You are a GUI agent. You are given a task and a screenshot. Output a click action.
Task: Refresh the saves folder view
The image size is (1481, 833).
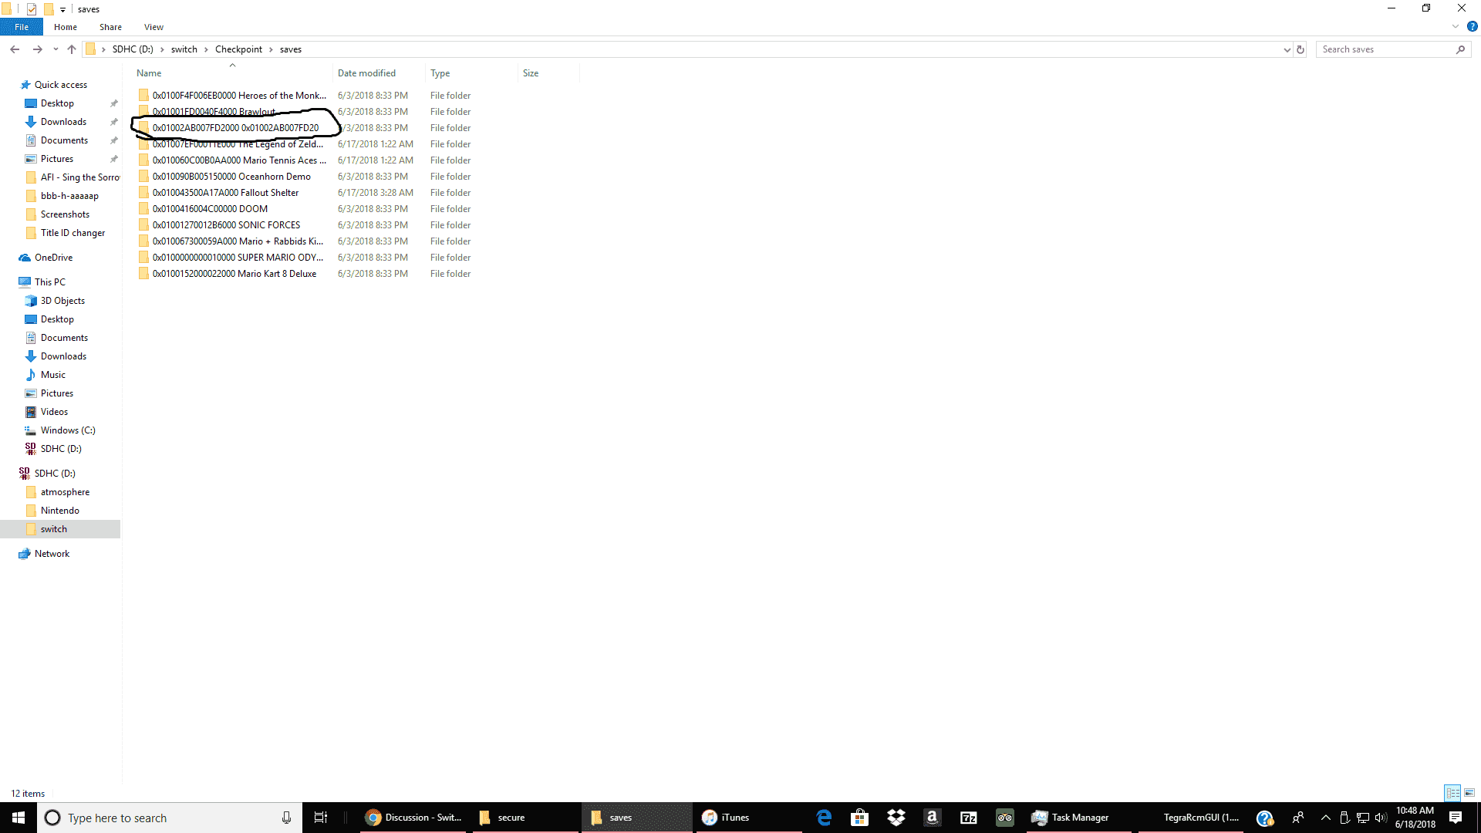click(x=1301, y=49)
